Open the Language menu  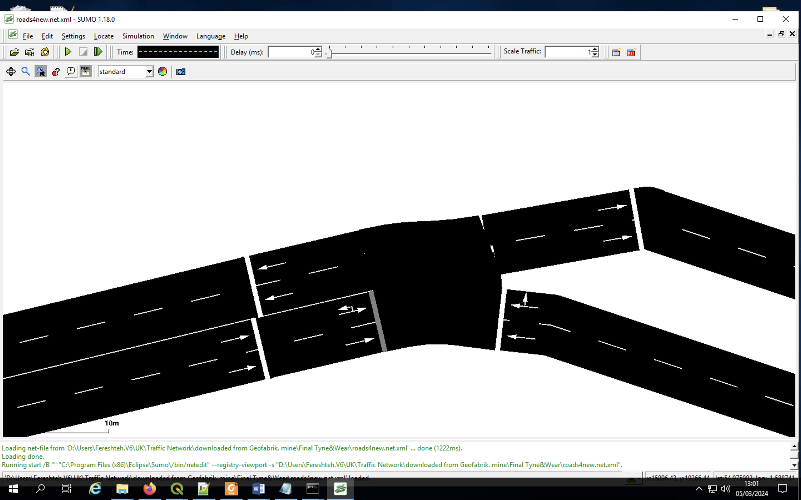click(x=211, y=36)
